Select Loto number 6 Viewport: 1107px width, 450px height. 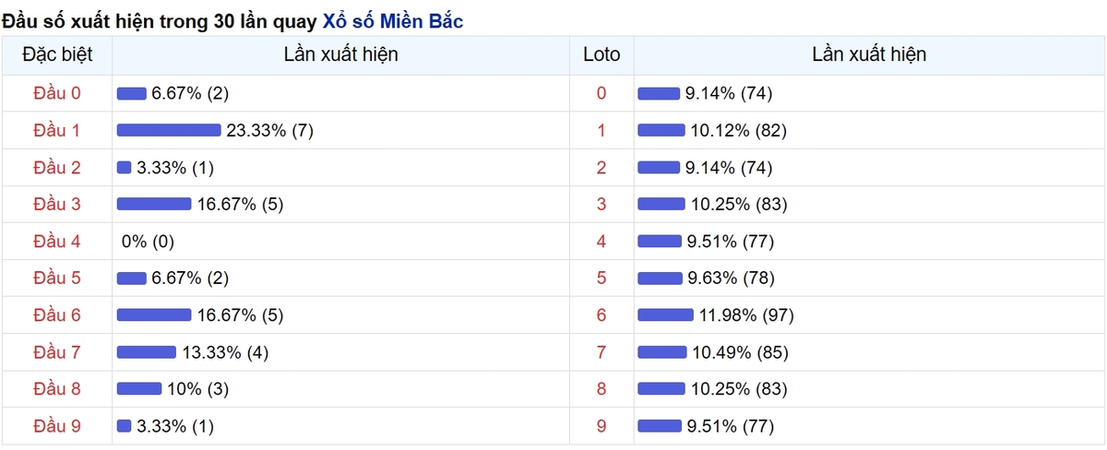601,315
